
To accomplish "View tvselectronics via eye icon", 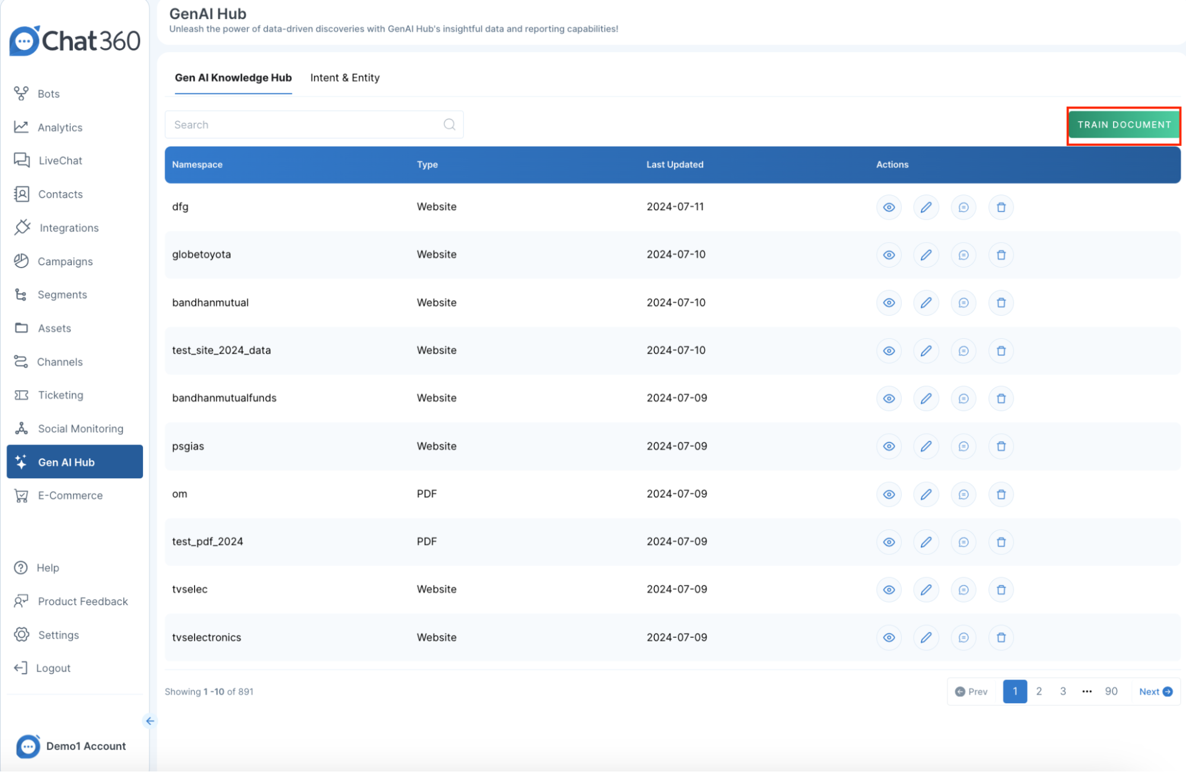I will 889,637.
